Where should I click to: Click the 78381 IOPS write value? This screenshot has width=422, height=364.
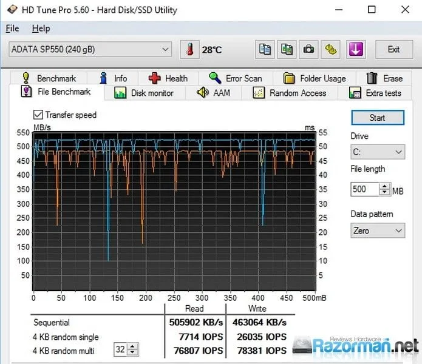click(x=262, y=351)
